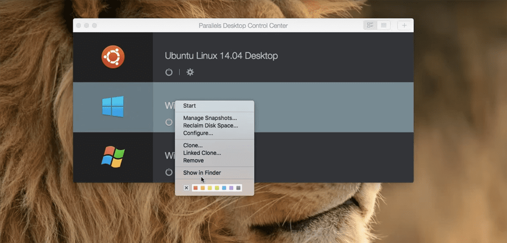Apply the blue color label
507x243 pixels.
tap(224, 188)
